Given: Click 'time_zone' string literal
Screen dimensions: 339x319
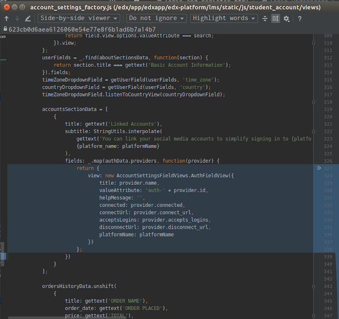Looking at the screenshot, I should coord(199,80).
